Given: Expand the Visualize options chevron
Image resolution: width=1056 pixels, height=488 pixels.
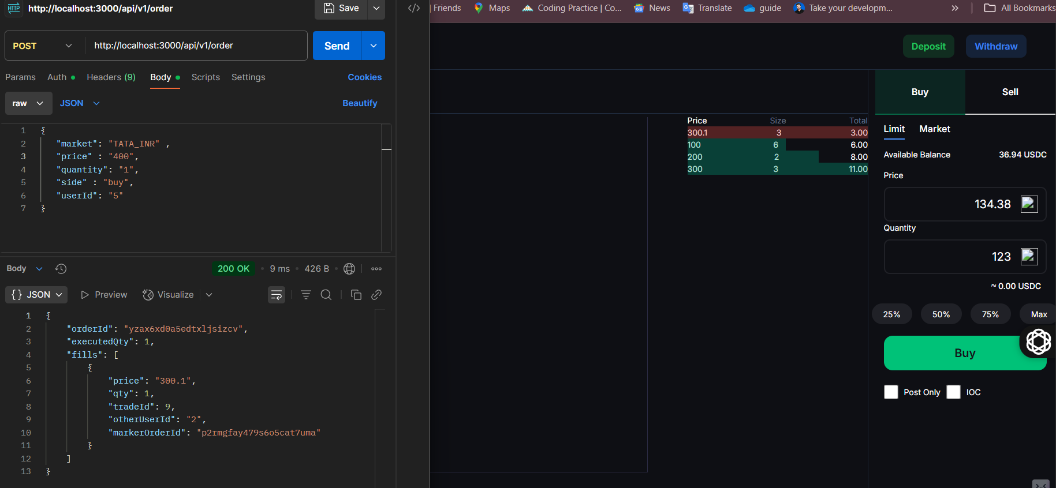Looking at the screenshot, I should (x=209, y=295).
